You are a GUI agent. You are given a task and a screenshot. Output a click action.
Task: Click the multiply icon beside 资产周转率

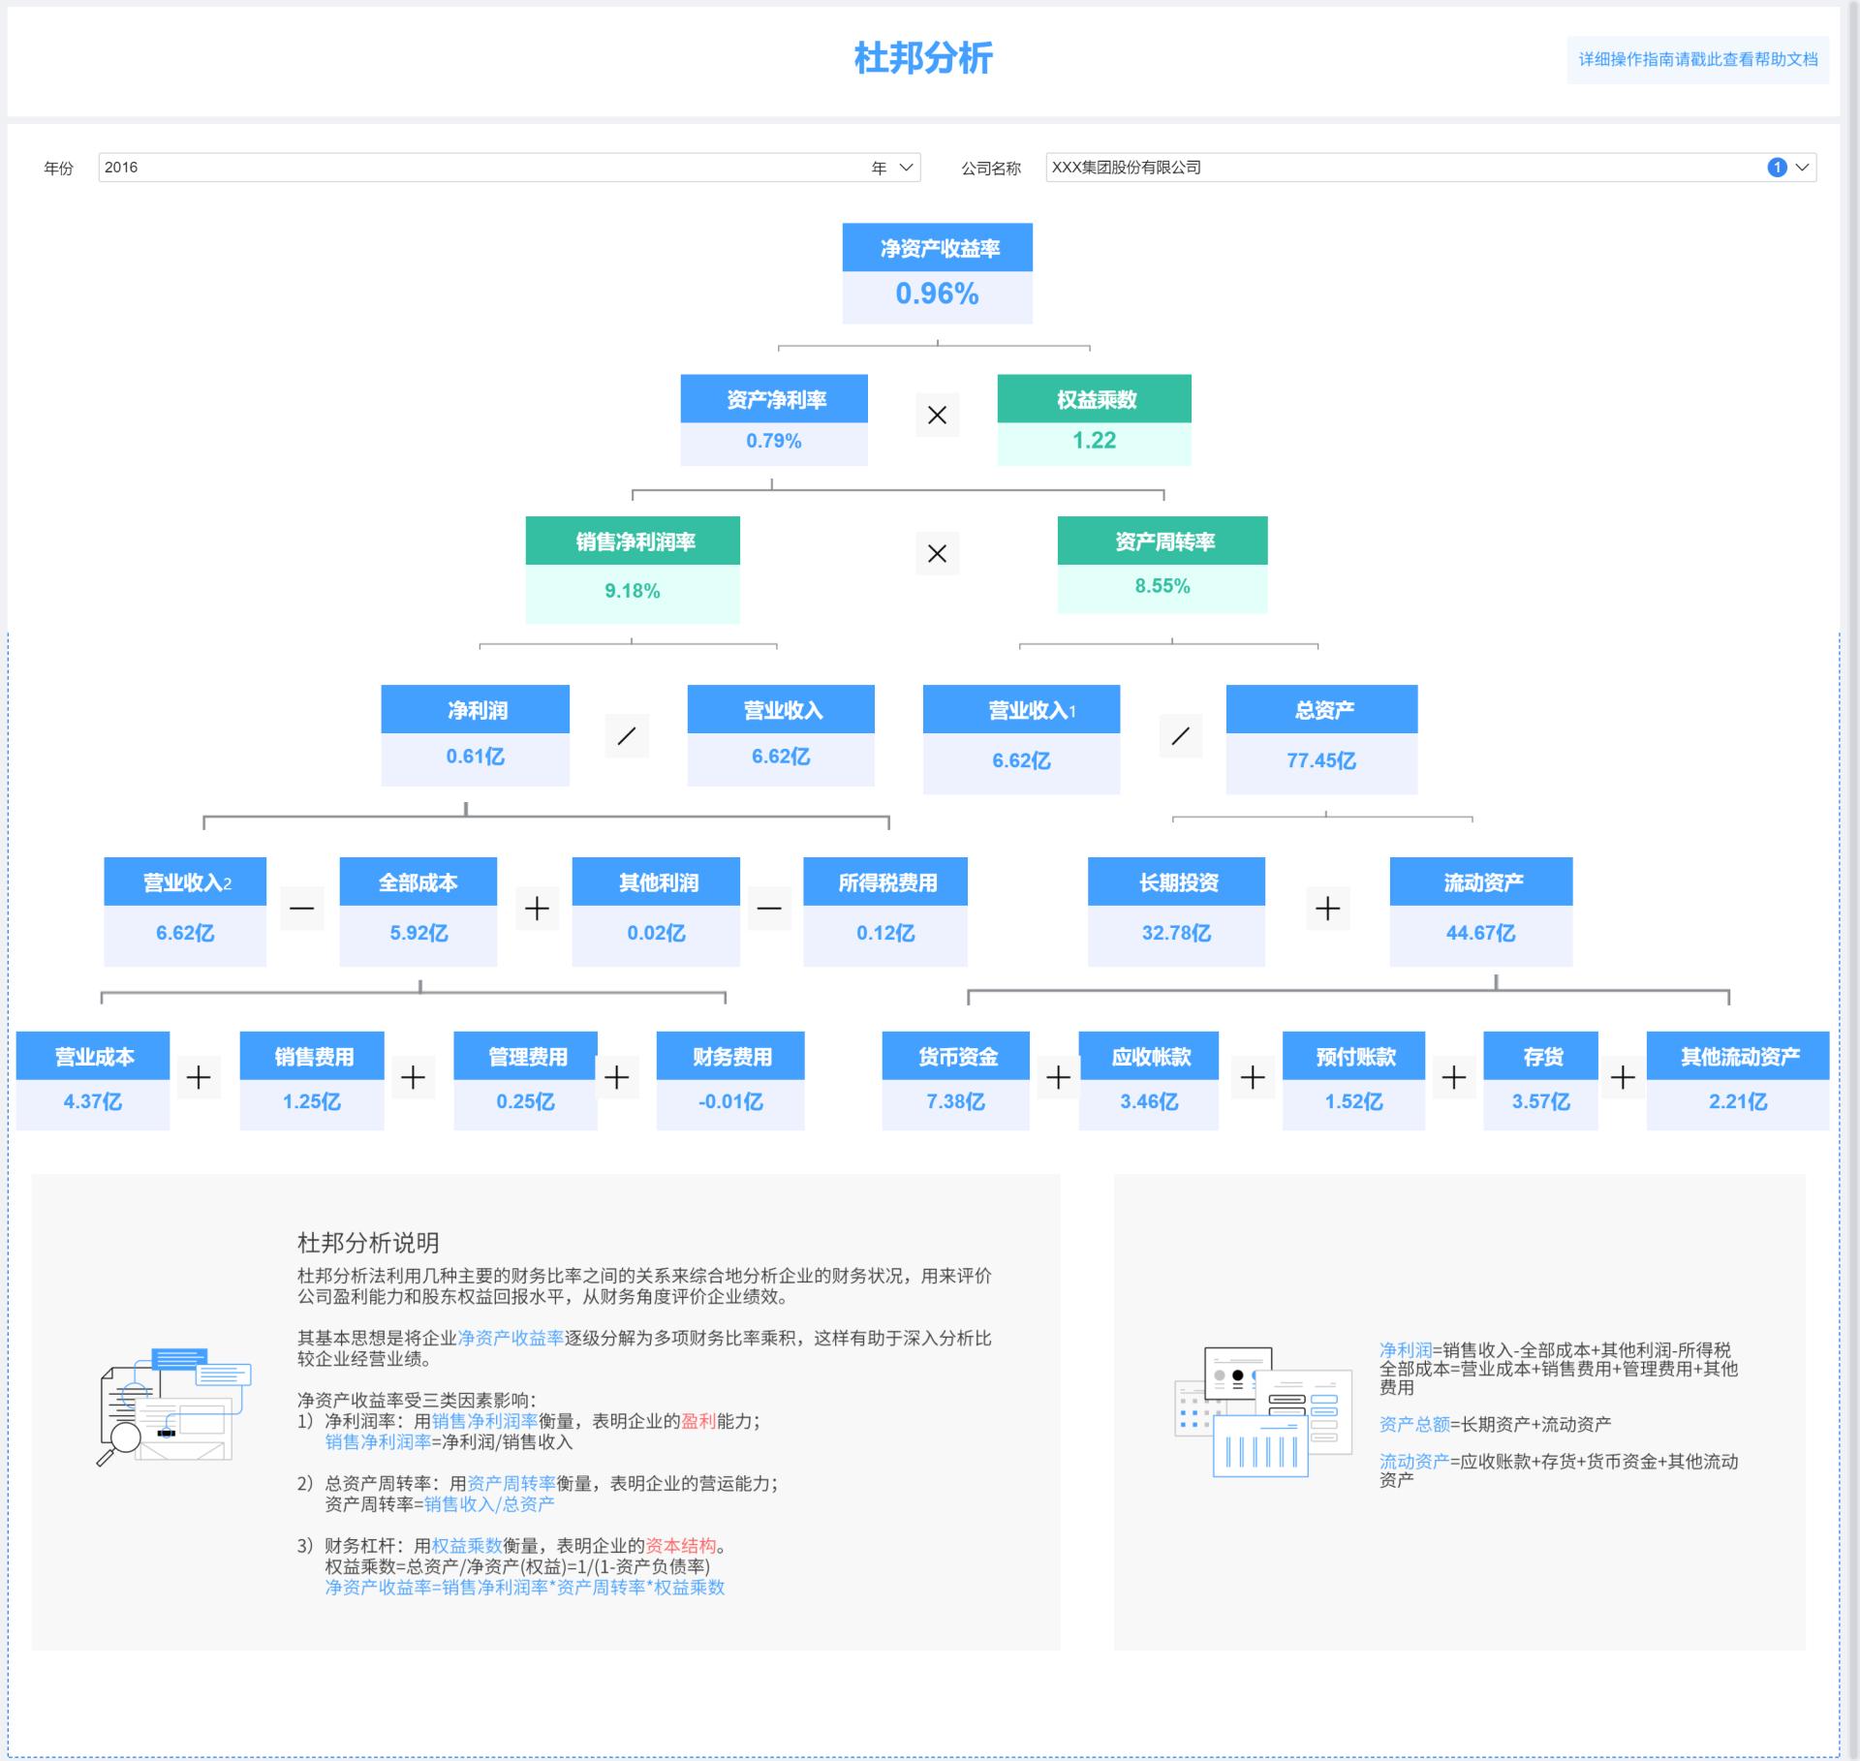(937, 554)
